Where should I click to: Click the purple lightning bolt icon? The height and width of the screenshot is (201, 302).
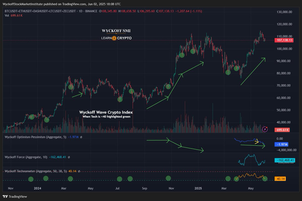point(265,129)
